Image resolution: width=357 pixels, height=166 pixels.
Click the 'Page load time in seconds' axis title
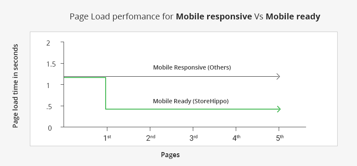[15, 86]
